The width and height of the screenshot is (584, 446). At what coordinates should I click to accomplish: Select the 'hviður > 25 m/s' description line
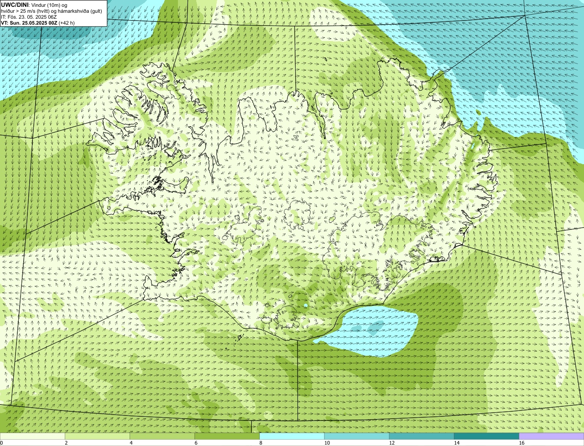click(52, 10)
